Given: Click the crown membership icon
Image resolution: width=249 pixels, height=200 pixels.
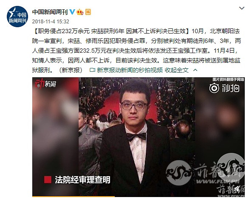Looking at the screenshot, I should 80,12.
